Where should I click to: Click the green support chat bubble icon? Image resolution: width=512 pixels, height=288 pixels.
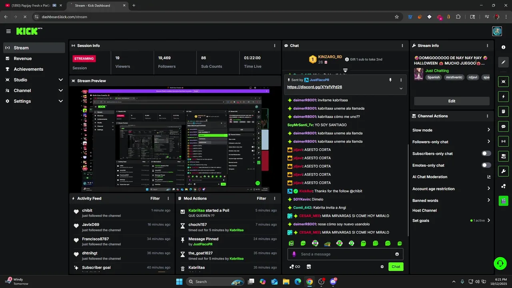click(x=500, y=263)
